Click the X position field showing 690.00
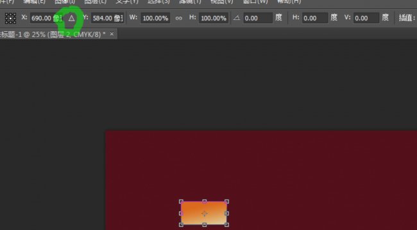The width and height of the screenshot is (417, 230). click(x=46, y=18)
